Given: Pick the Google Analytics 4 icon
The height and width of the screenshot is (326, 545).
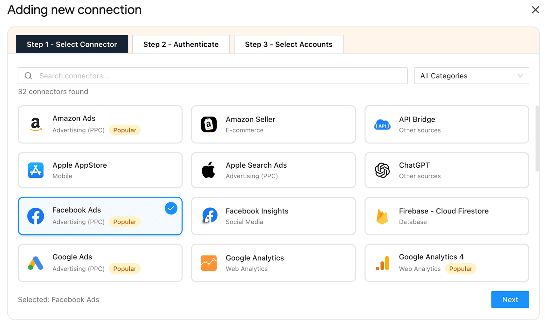Looking at the screenshot, I should click(x=382, y=263).
